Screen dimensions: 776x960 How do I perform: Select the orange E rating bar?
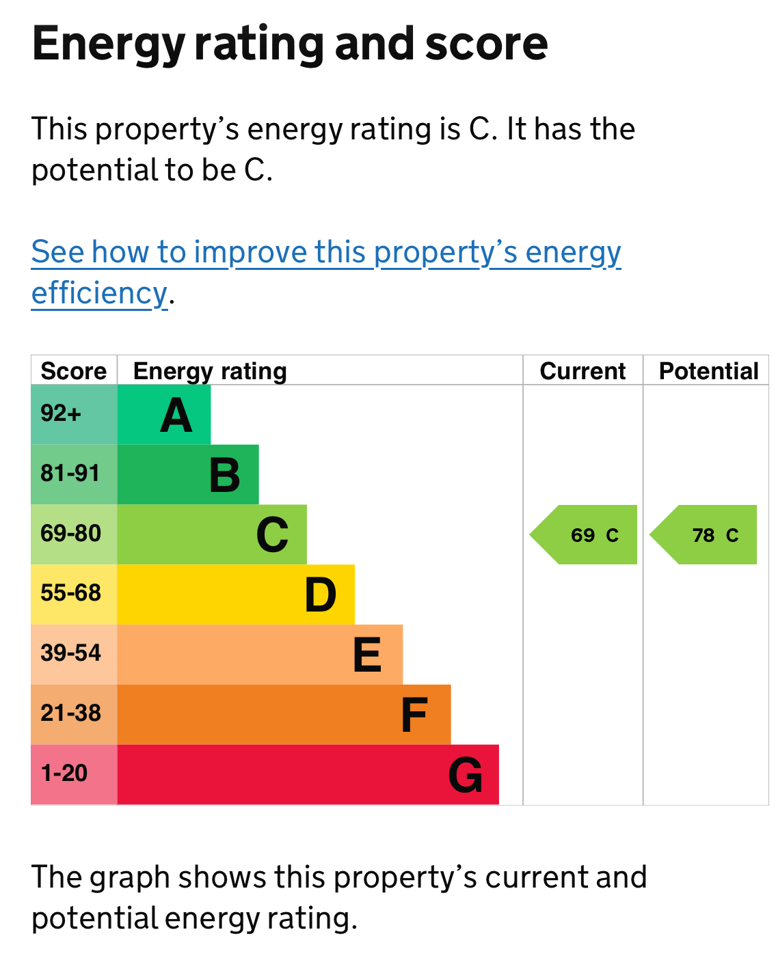[260, 655]
